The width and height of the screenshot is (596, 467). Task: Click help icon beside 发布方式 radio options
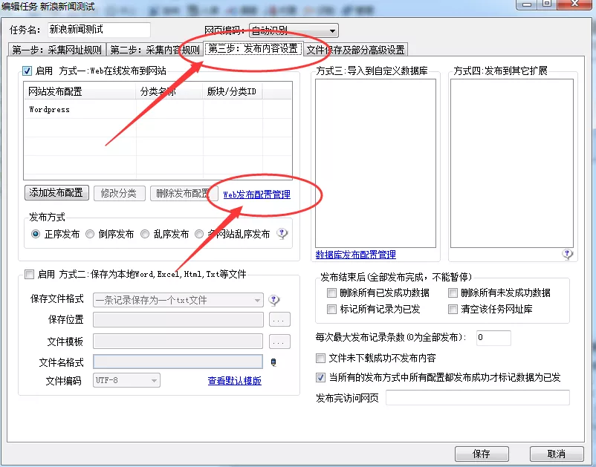pos(282,233)
